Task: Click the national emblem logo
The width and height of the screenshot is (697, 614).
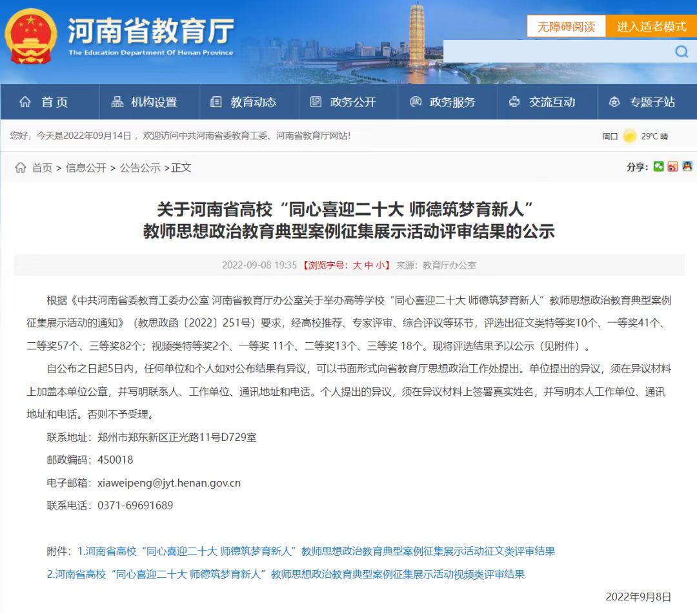Action: click(x=31, y=36)
